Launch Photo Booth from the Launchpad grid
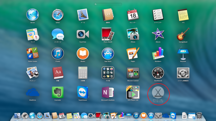Screen dimensions: 216x121 [108, 34]
